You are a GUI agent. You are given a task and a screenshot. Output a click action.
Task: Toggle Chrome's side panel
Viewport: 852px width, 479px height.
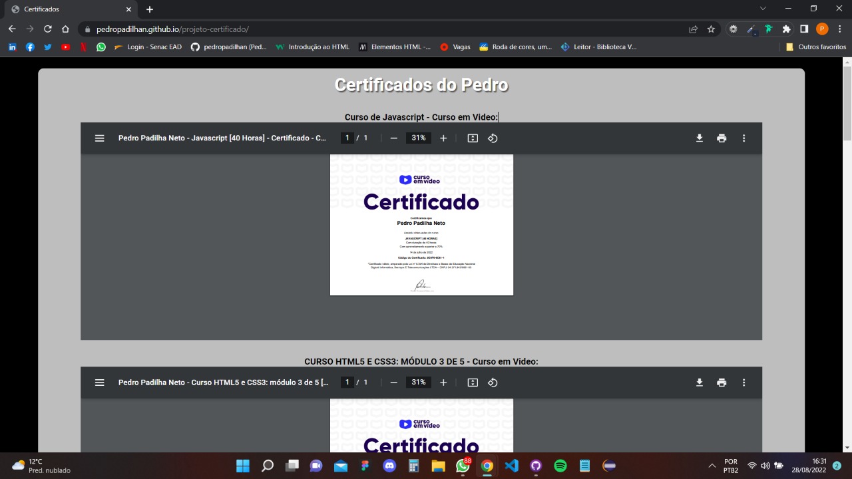tap(804, 29)
